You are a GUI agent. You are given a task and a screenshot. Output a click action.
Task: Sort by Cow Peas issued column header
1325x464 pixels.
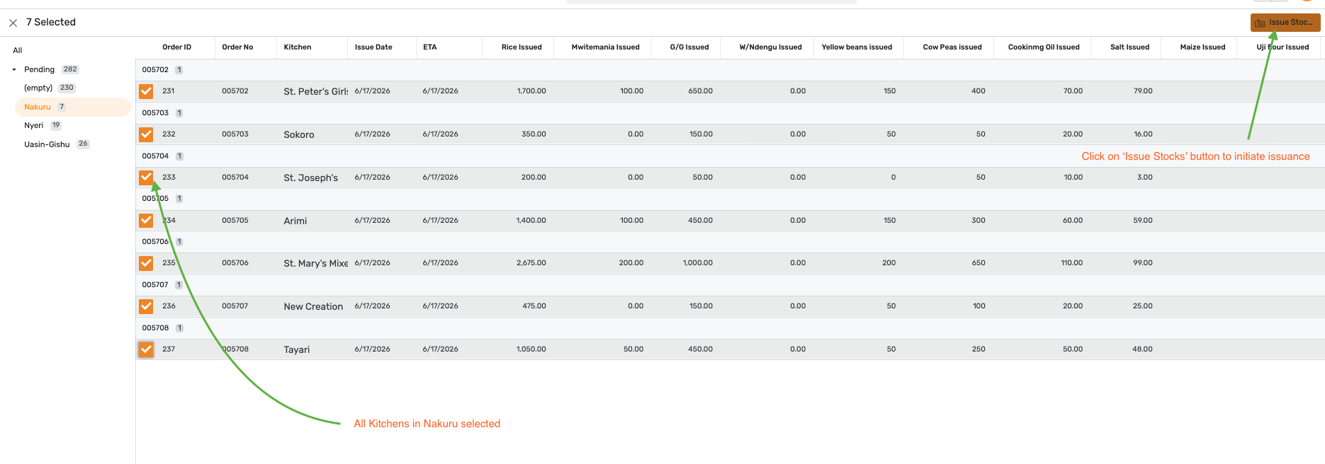coord(952,47)
